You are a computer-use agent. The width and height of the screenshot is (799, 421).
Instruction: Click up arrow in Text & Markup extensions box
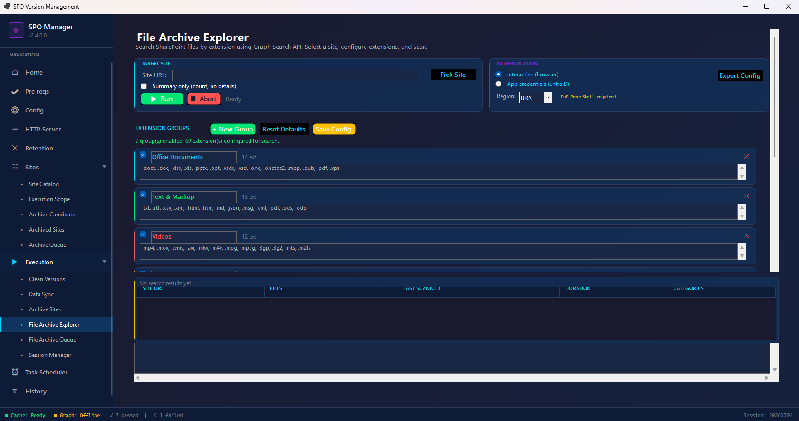click(x=742, y=208)
